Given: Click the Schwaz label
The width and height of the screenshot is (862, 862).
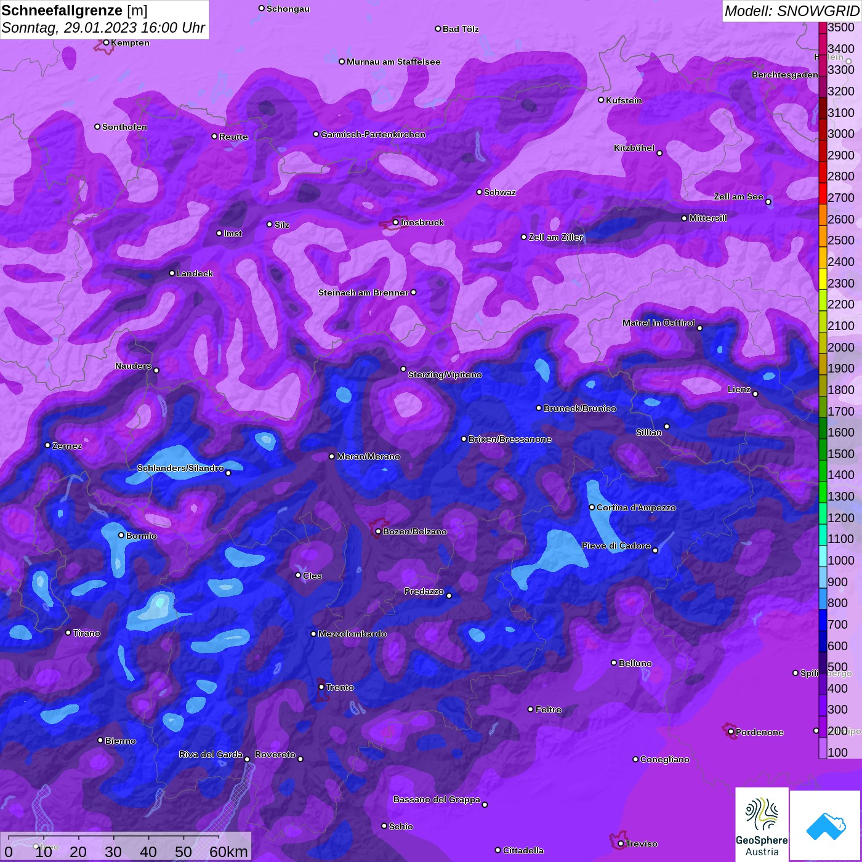Looking at the screenshot, I should click(500, 192).
